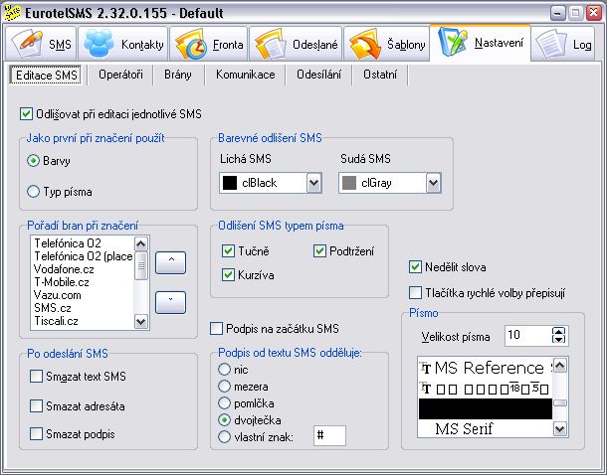Toggle Odlišovat při editaci jednotlivé SMS
This screenshot has height=475, width=607.
(x=26, y=114)
